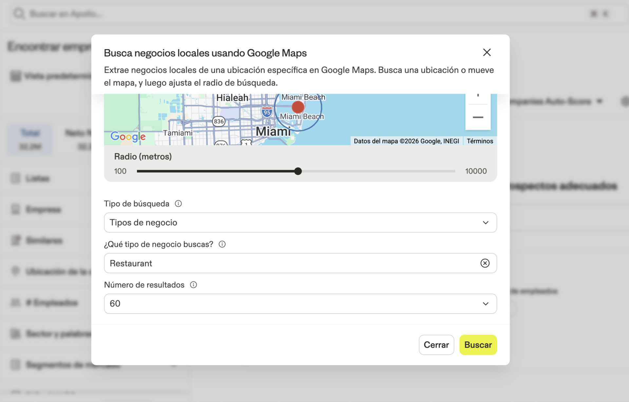Click chevron arrow in Tipos de negocio field
Viewport: 629px width, 402px height.
pos(486,223)
